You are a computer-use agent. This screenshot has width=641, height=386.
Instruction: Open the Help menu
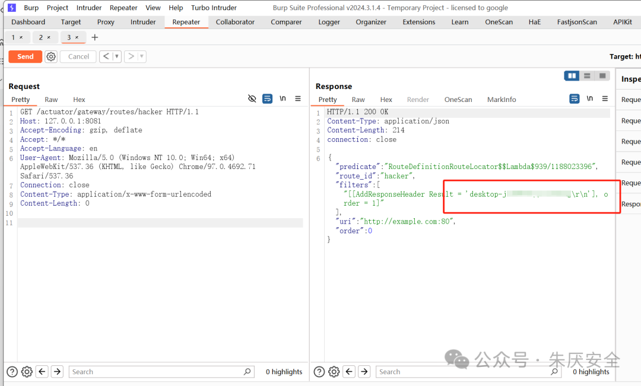[176, 8]
